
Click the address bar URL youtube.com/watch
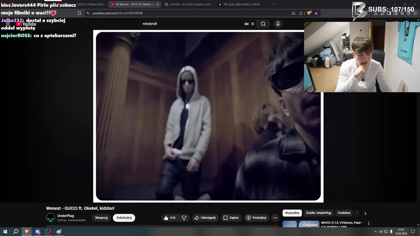pyautogui.click(x=117, y=13)
